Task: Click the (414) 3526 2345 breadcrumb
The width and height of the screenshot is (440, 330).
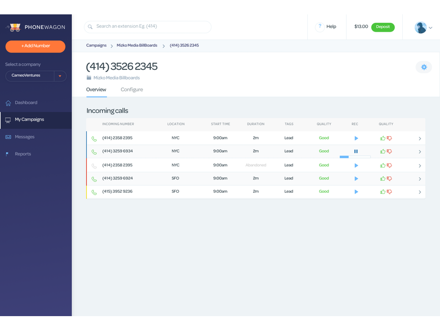Action: tap(184, 46)
